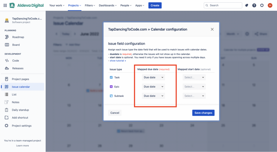
Task: Expand the Apps menu
Action: tap(140, 5)
